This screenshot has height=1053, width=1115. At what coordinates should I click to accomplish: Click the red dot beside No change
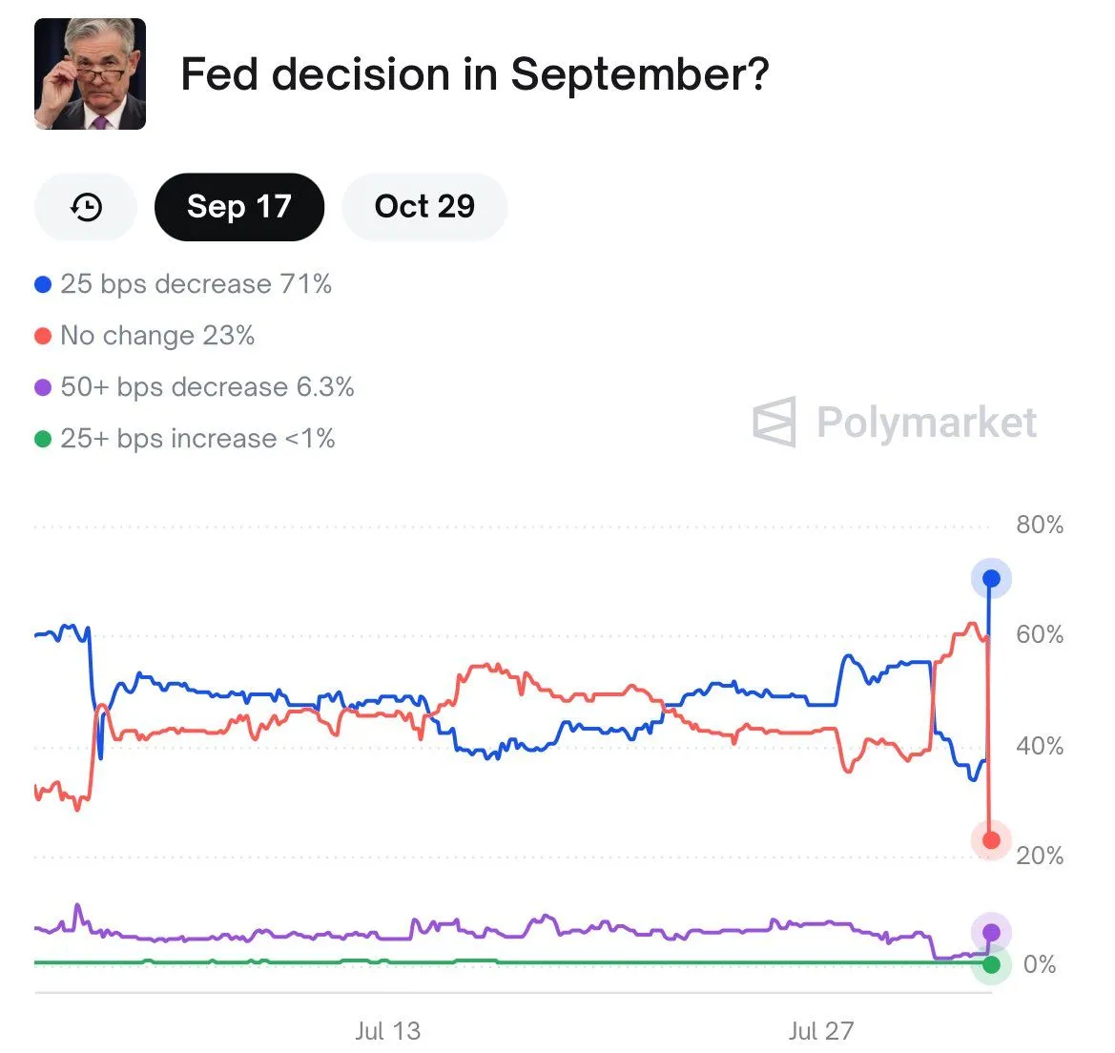coord(41,335)
